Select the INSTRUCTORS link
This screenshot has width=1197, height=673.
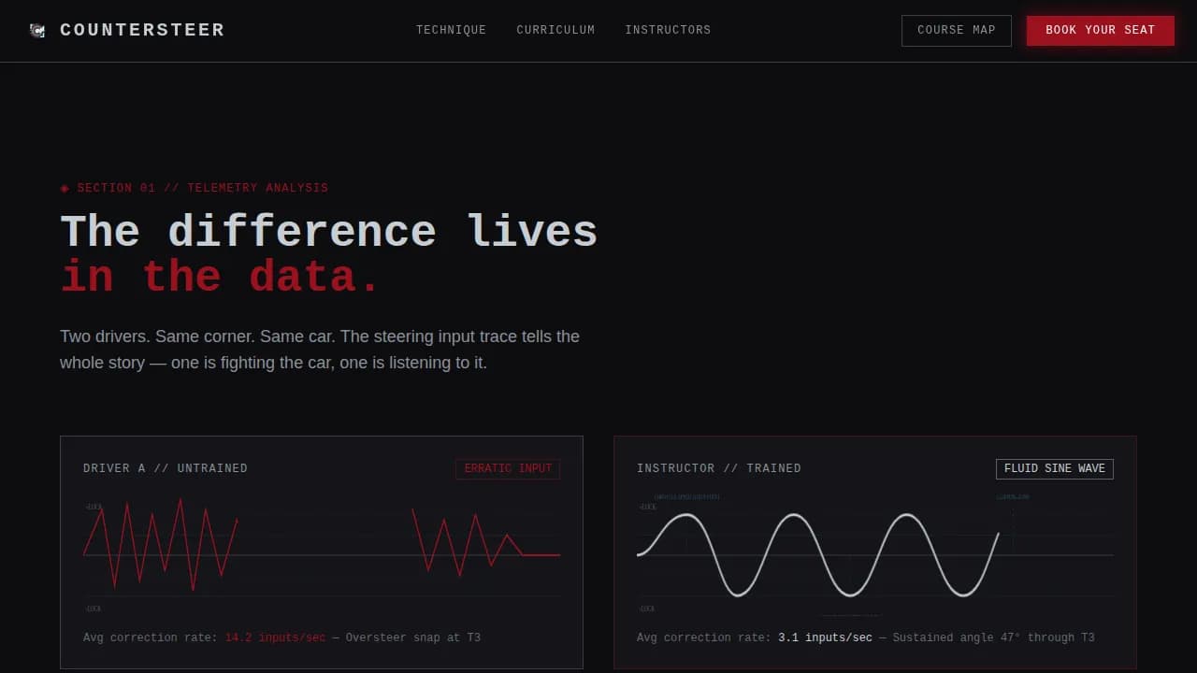pyautogui.click(x=668, y=30)
